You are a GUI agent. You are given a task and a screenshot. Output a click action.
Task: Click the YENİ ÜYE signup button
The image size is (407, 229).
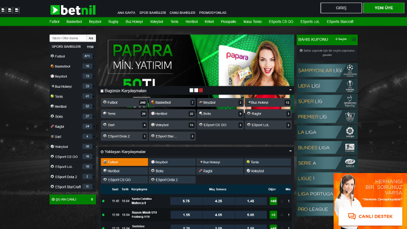coord(383,8)
